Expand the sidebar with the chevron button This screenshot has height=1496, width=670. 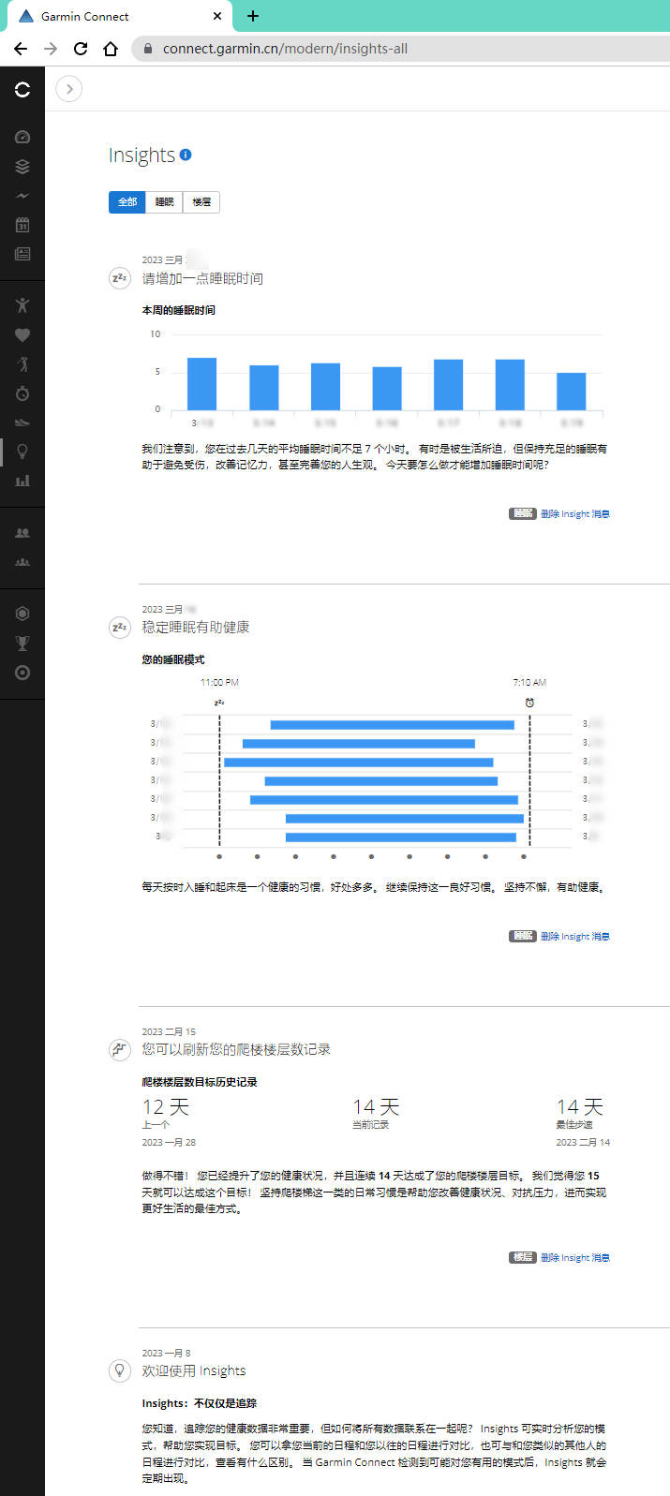(69, 89)
